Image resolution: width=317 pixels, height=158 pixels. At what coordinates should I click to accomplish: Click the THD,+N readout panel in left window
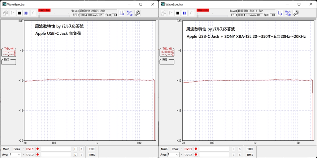click(x=9, y=52)
